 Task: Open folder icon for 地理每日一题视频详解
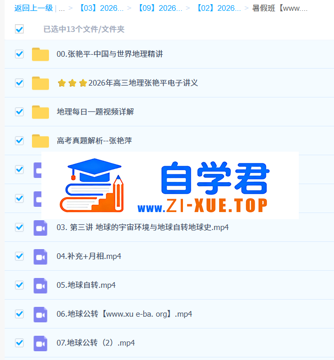tap(40, 112)
